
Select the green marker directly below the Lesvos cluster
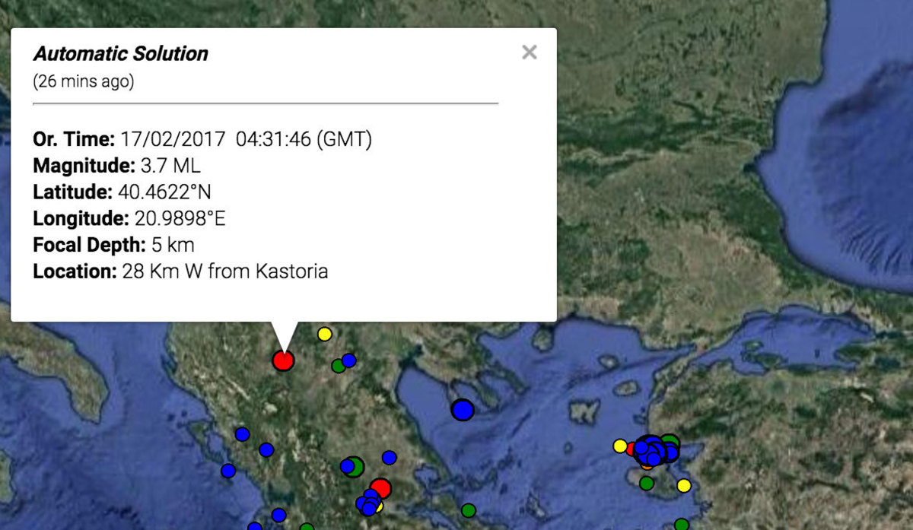647,483
